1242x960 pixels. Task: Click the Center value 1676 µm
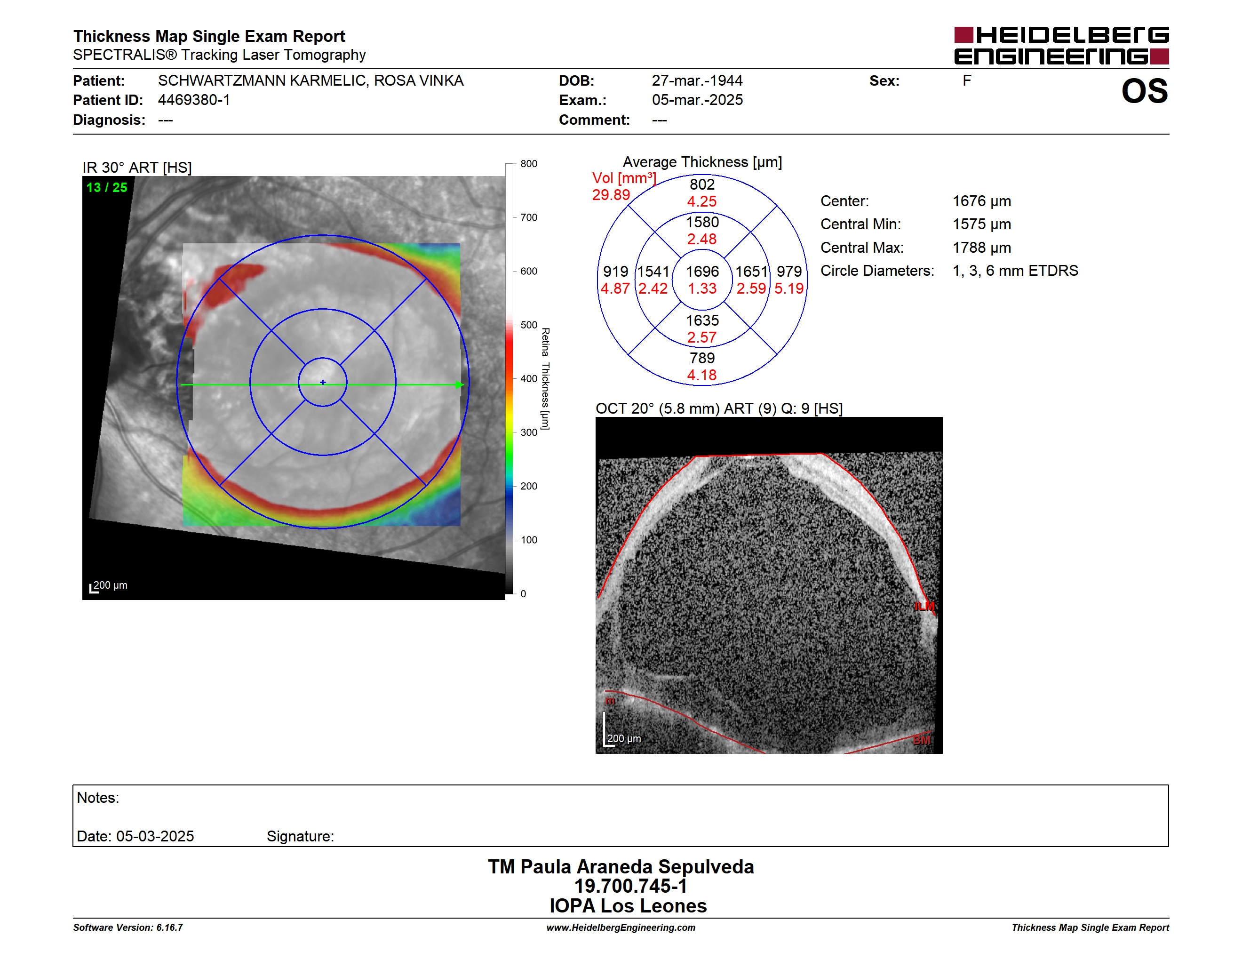tap(981, 201)
